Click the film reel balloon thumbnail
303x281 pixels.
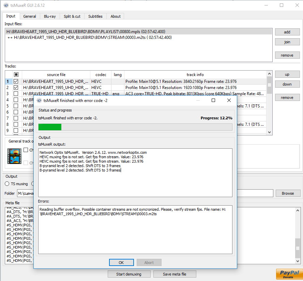point(14,156)
